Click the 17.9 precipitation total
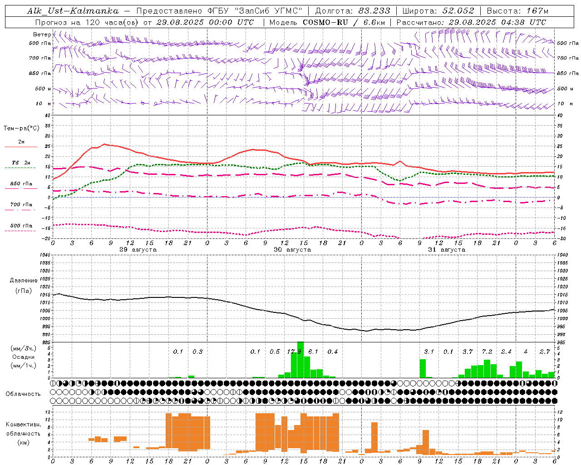Image resolution: width=581 pixels, height=465 pixels. [x=294, y=352]
